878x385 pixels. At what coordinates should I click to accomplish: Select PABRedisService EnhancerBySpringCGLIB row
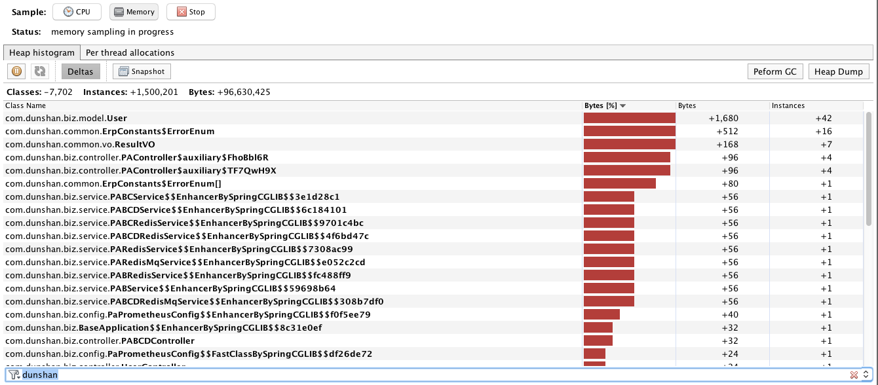[434, 275]
